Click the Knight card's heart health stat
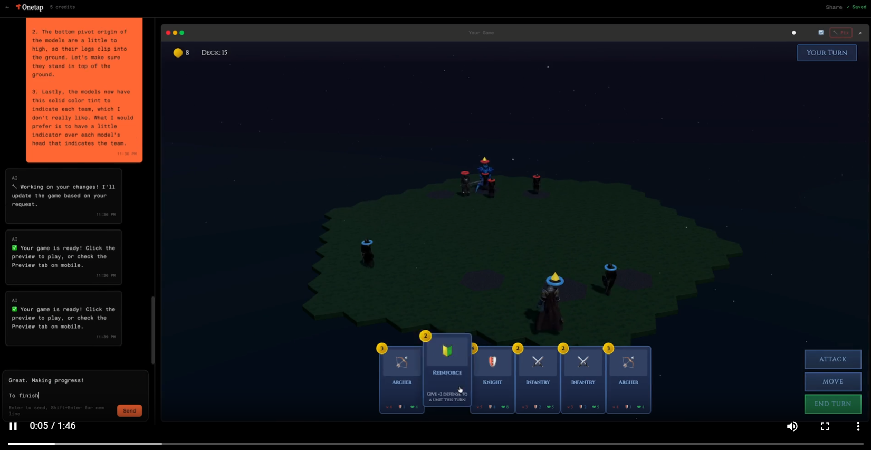The image size is (871, 450). (x=505, y=407)
